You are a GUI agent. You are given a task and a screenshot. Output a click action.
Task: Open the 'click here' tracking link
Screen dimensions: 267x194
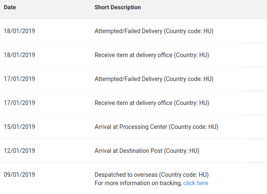pyautogui.click(x=196, y=183)
